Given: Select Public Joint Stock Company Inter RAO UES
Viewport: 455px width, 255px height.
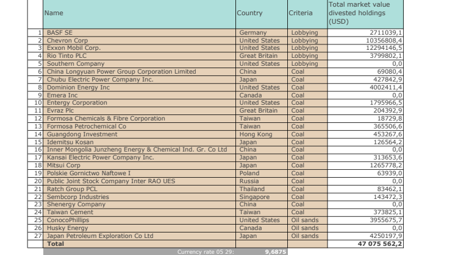Looking at the screenshot, I should 139,181.
